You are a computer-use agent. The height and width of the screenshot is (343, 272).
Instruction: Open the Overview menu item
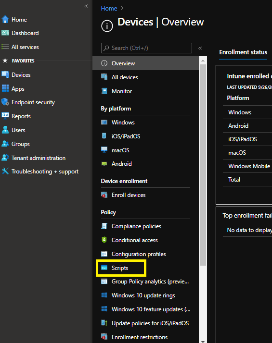[x=145, y=63]
